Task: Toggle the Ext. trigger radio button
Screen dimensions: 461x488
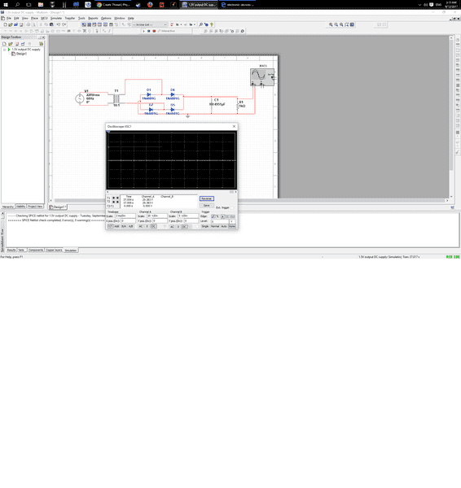Action: click(232, 207)
